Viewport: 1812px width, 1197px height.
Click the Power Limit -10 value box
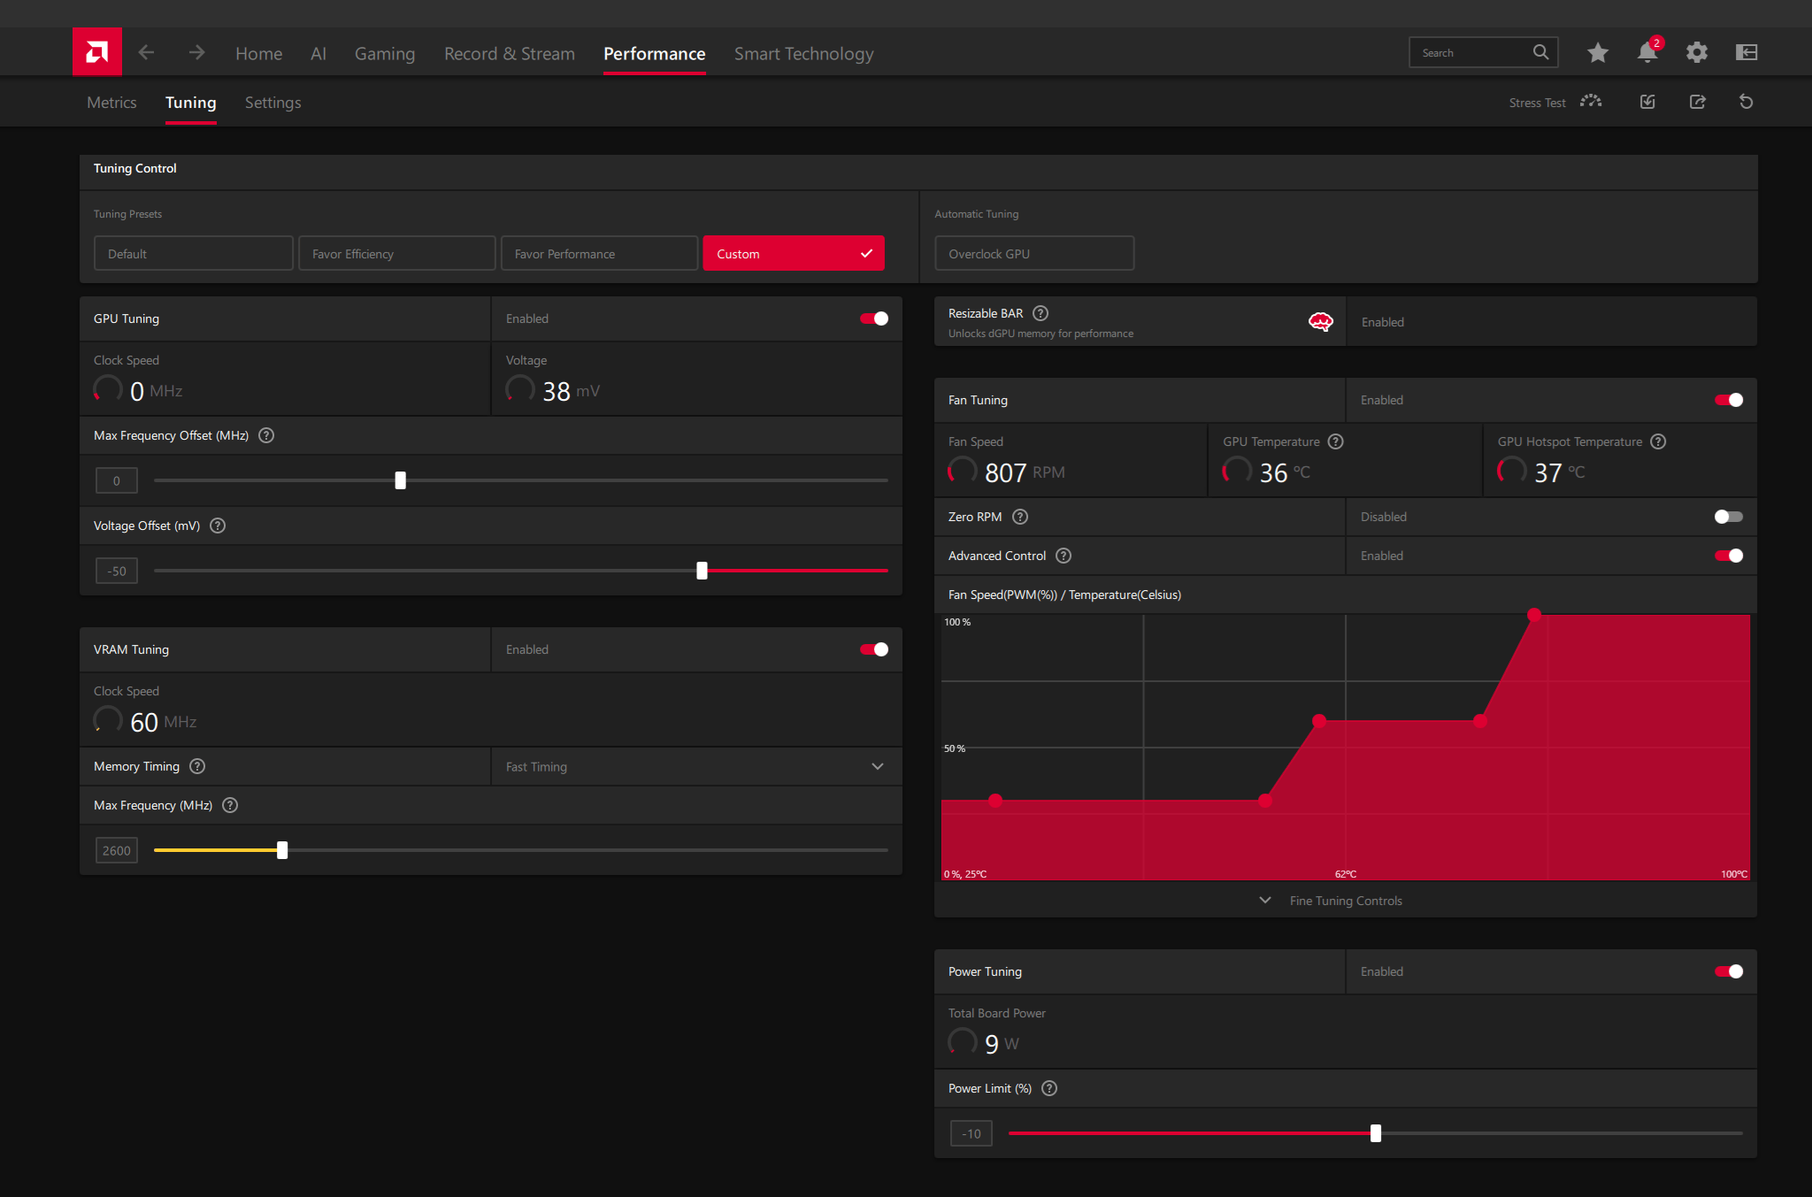pyautogui.click(x=971, y=1133)
